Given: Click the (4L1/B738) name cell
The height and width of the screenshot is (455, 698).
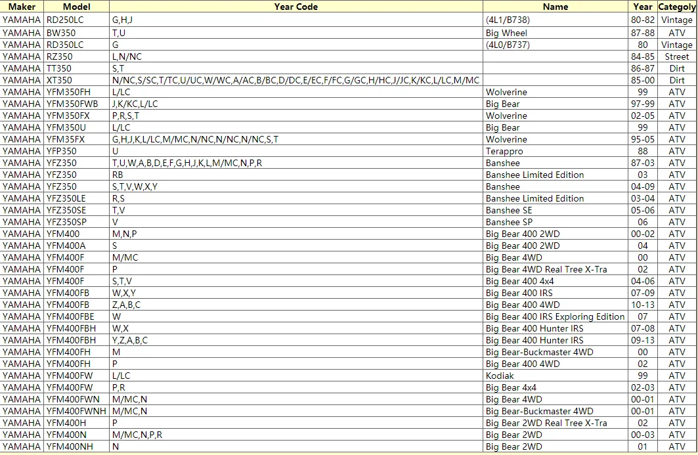Looking at the screenshot, I should 555,20.
